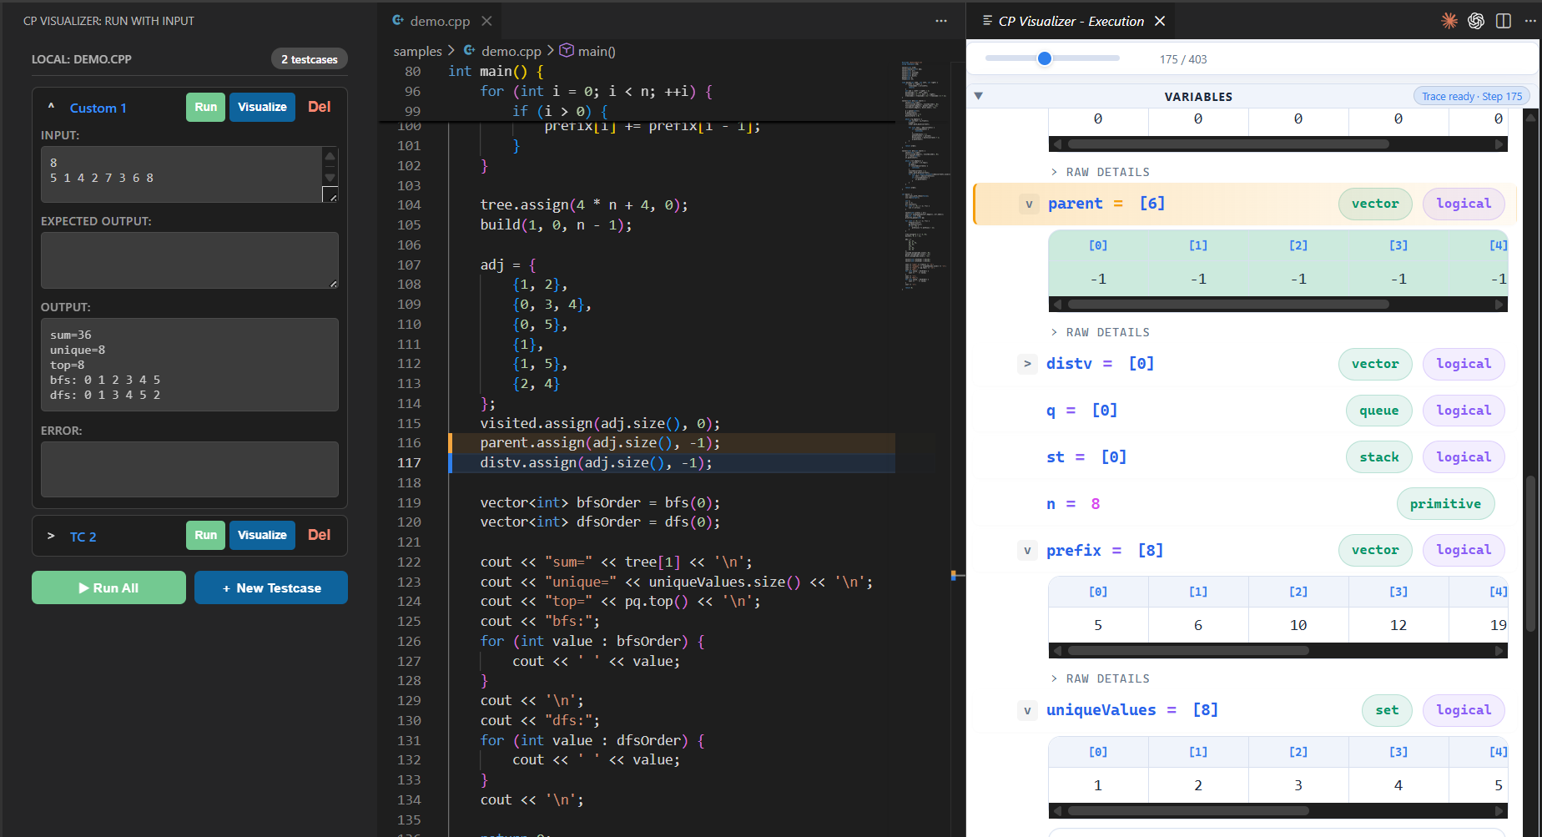Add a New Testcase

pos(271,587)
